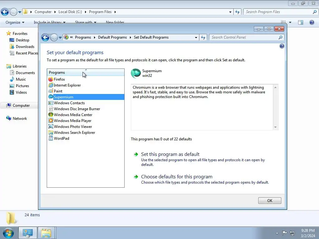
Task: Open Control Panel recent pages dropdown arrow
Action: 60,37
